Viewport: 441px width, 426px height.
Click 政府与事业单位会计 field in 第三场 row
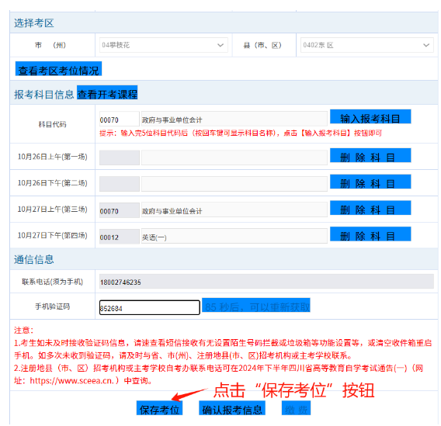point(234,210)
